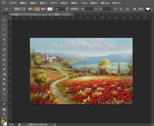Open the 滤镜(T) menu
154x126 pixels.
click(x=75, y=3)
